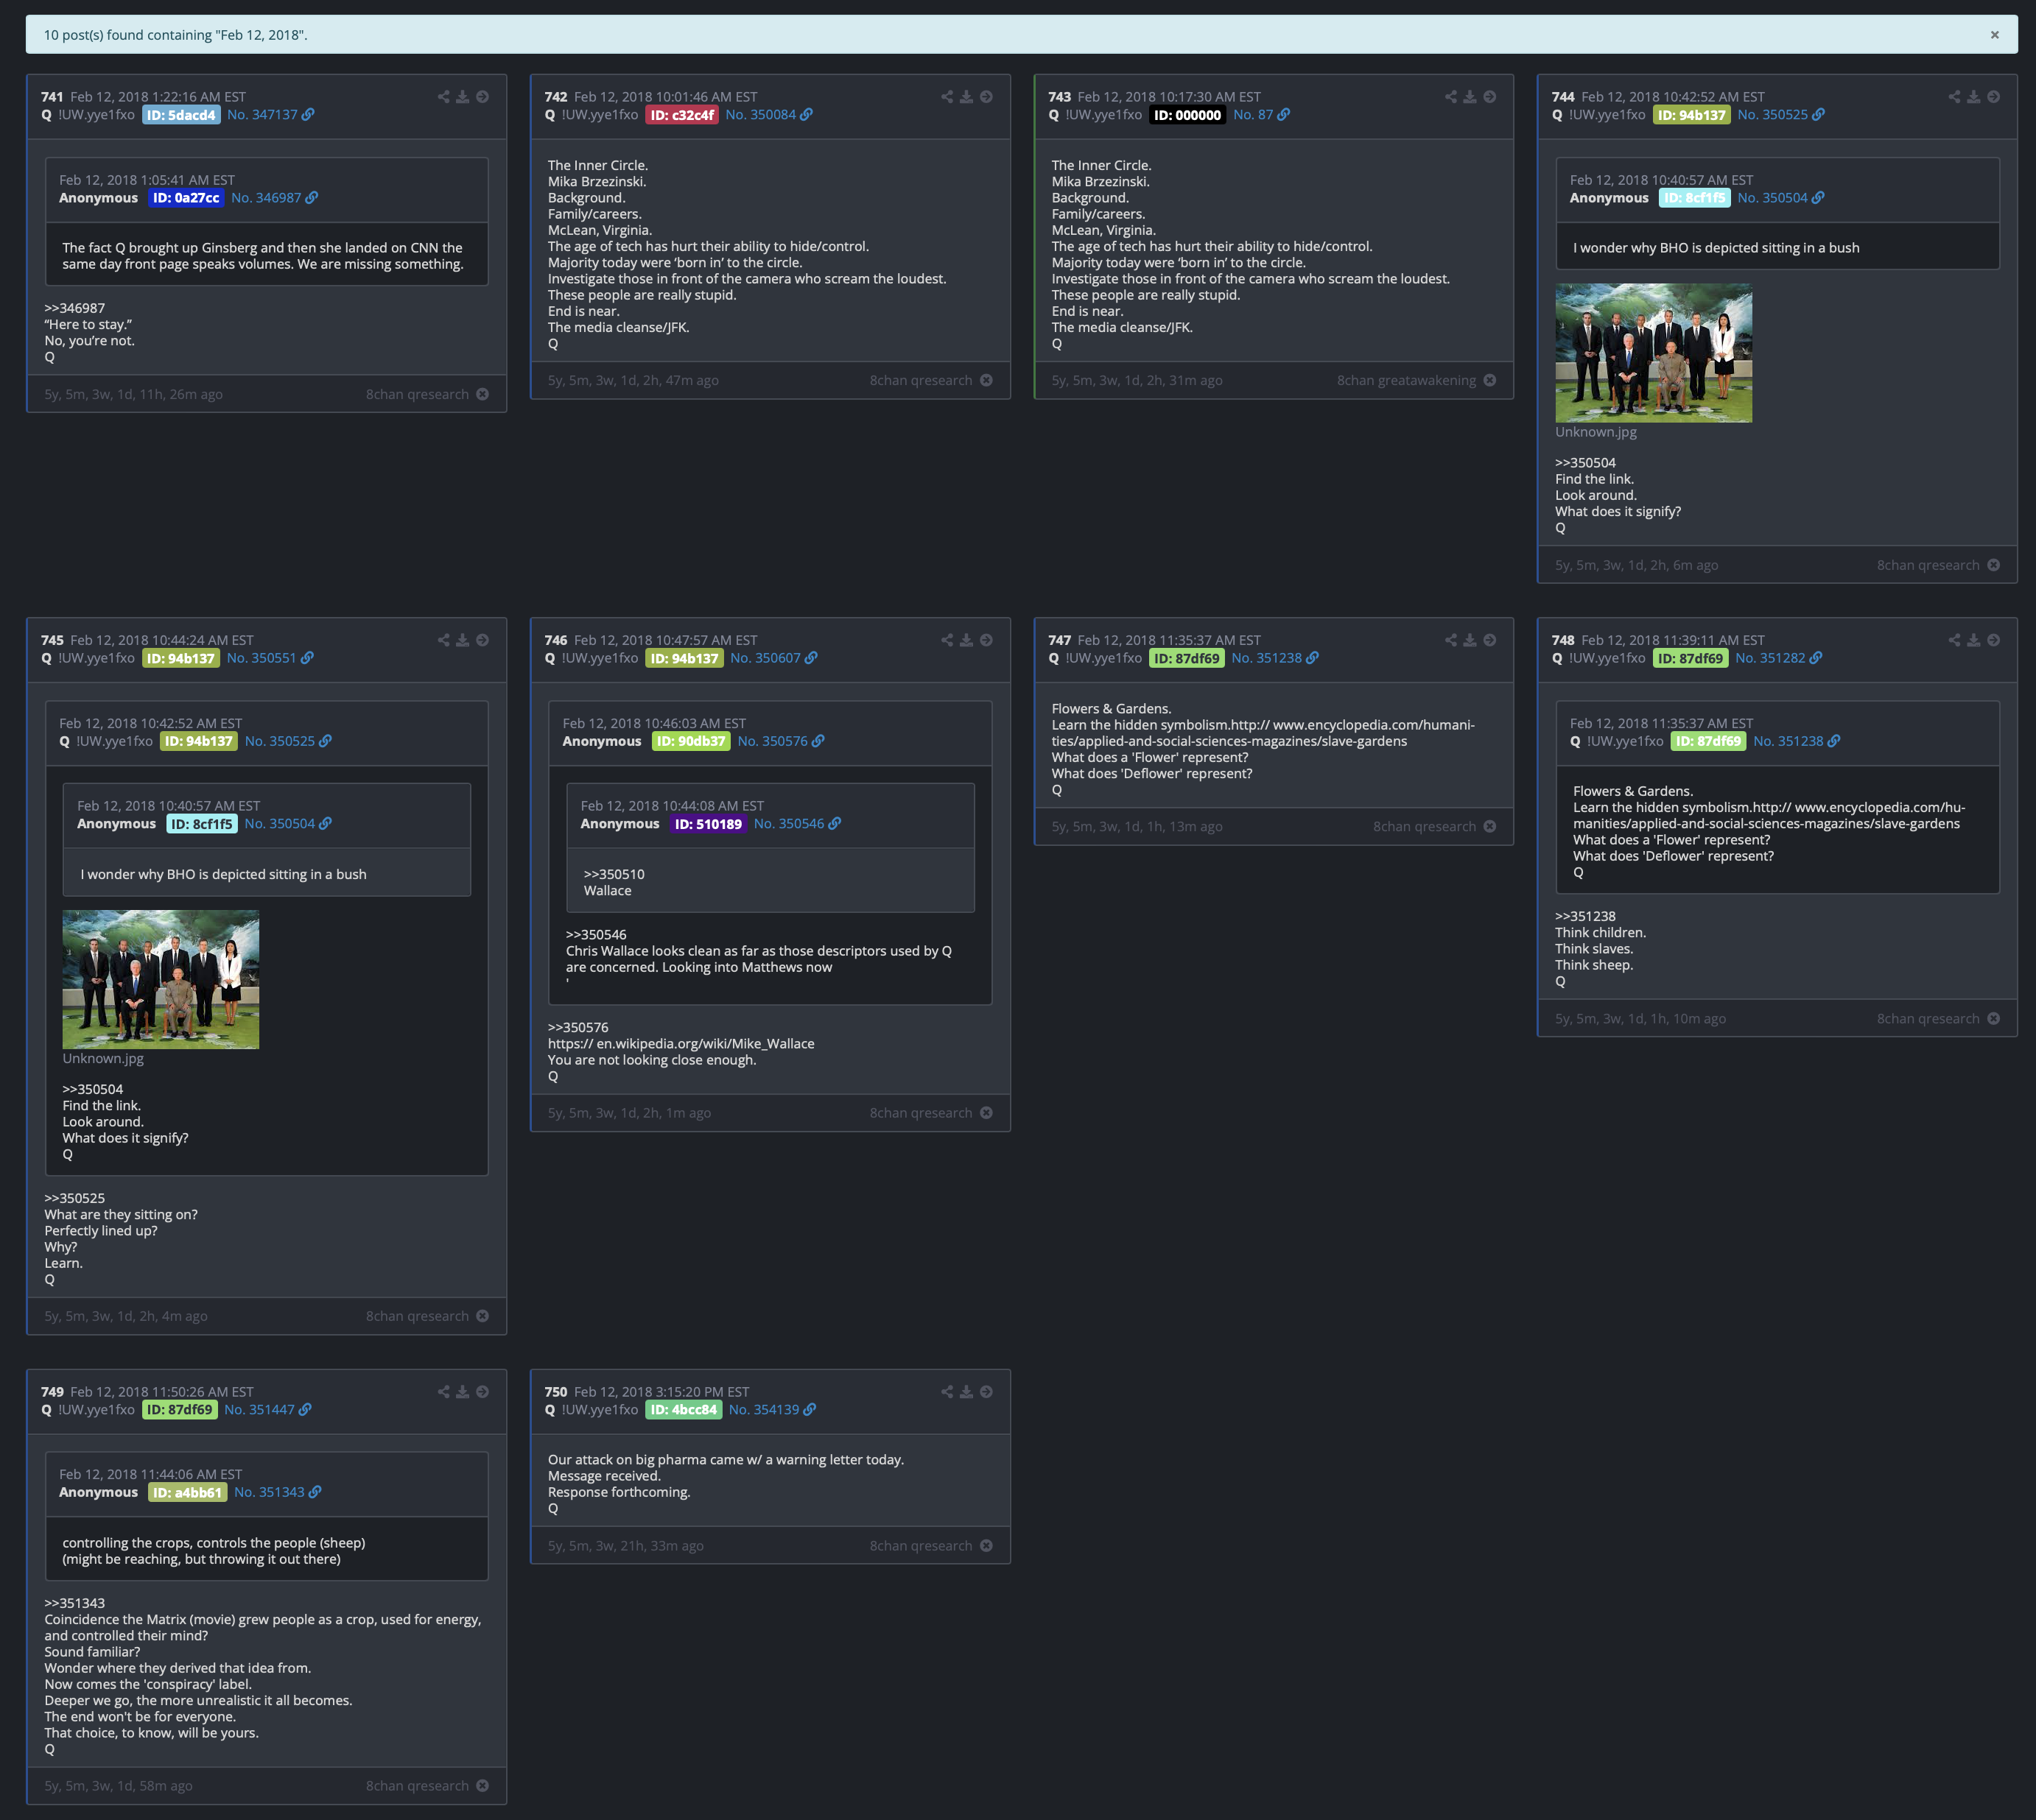This screenshot has width=2036, height=1820.
Task: Click post number 750
Action: pyautogui.click(x=555, y=1392)
